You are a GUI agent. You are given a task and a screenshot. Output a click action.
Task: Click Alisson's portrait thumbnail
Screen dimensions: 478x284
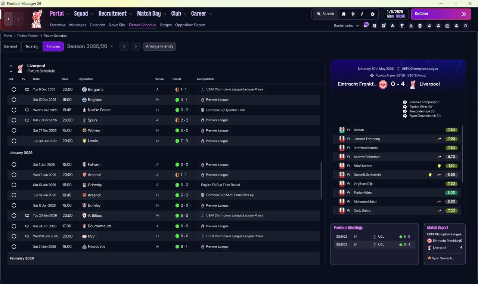342,130
